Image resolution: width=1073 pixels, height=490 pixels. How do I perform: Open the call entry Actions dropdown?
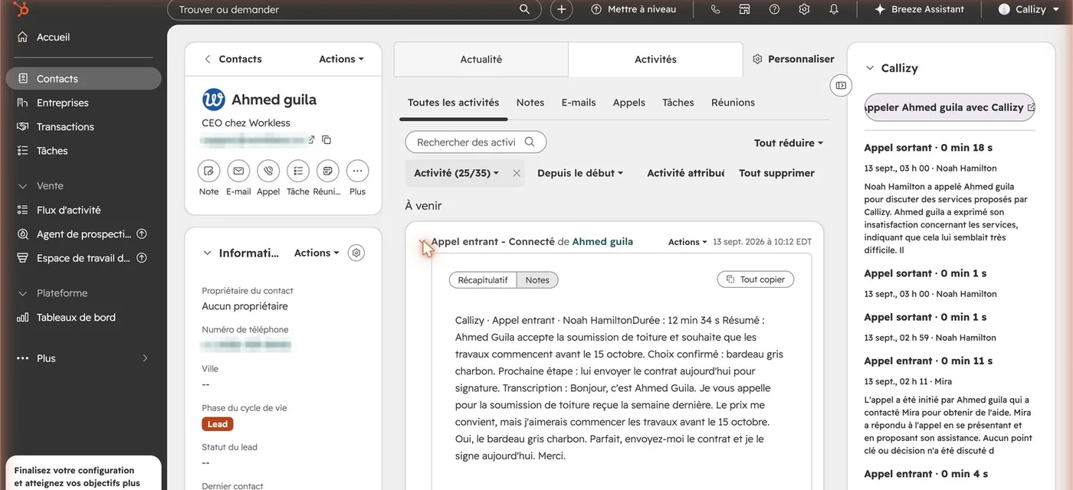pyautogui.click(x=687, y=242)
